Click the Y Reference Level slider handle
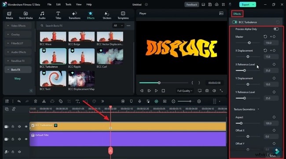The image size is (286, 159). click(x=244, y=98)
